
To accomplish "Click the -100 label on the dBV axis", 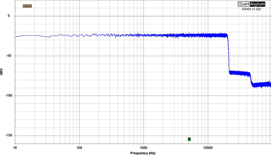I will click(9, 96).
